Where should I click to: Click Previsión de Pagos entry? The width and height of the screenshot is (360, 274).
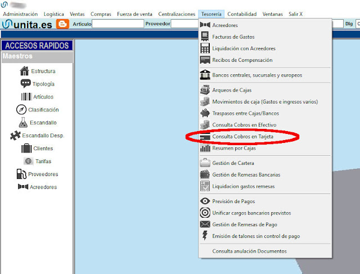[x=233, y=201]
